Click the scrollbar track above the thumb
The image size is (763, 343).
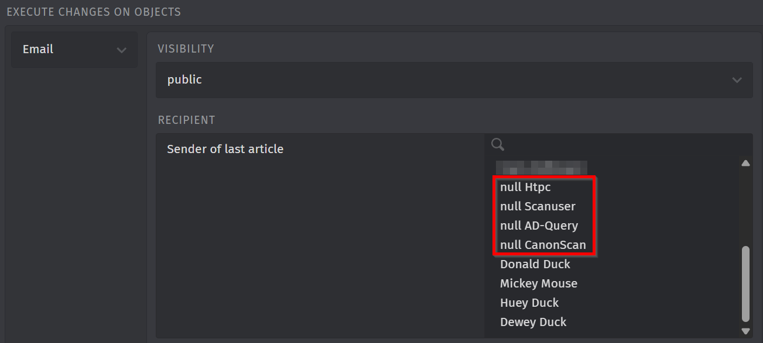click(x=745, y=205)
